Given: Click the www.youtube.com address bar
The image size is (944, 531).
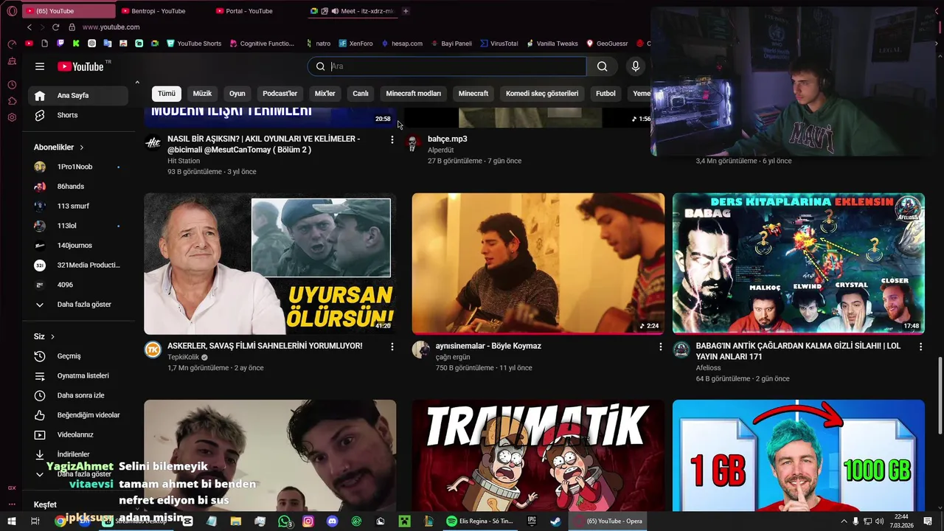Looking at the screenshot, I should tap(111, 27).
